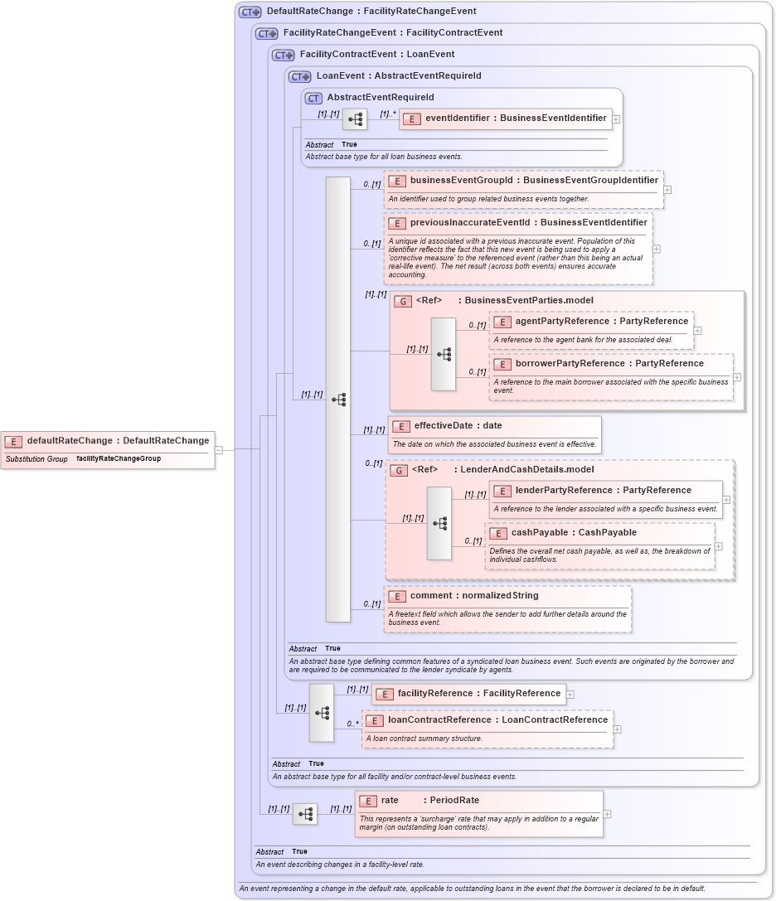
Task: Click the compositor icon next to the rate element
Action: tap(305, 813)
